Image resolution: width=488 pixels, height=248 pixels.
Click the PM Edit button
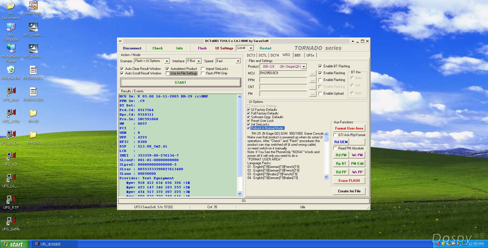click(x=357, y=164)
